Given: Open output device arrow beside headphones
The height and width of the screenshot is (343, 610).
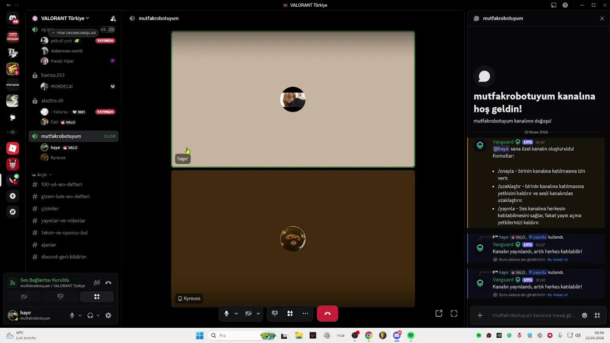Looking at the screenshot, I should click(x=98, y=315).
